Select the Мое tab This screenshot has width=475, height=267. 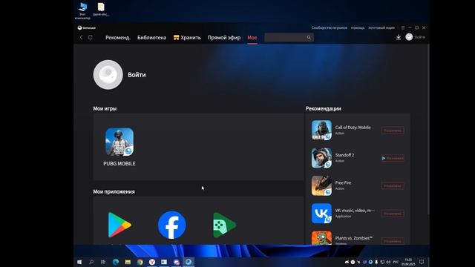252,38
